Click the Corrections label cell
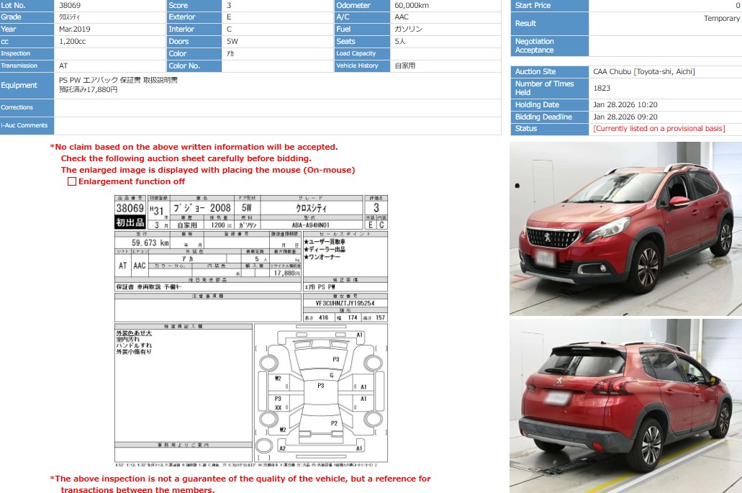The image size is (742, 493). 27,108
